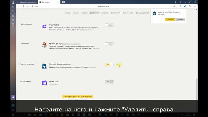Screen dimensions: 208x117
Task: Close the Дополнения tab
Action: [x=58, y=2]
